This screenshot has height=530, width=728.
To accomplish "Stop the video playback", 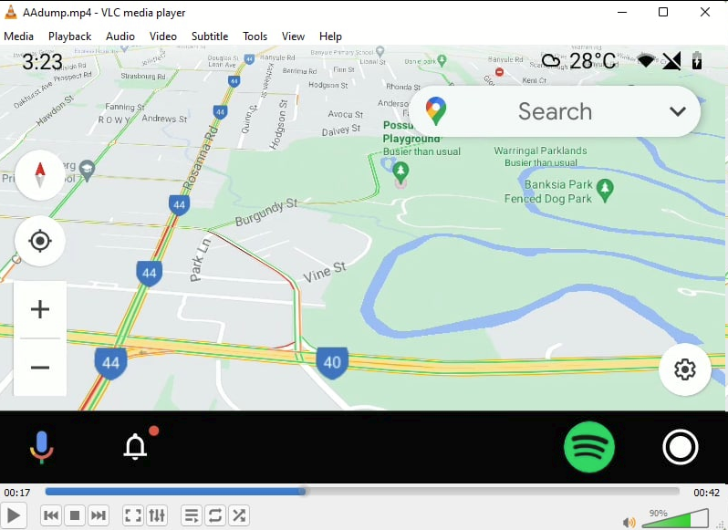I will pyautogui.click(x=75, y=515).
